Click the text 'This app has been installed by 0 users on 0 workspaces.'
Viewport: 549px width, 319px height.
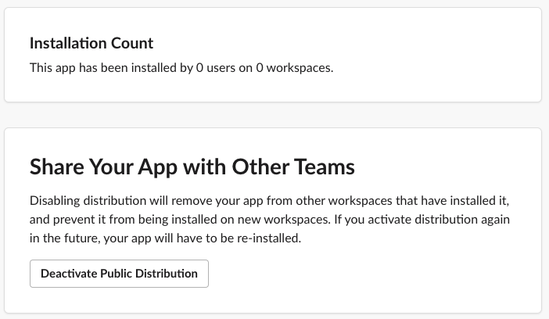coord(181,67)
